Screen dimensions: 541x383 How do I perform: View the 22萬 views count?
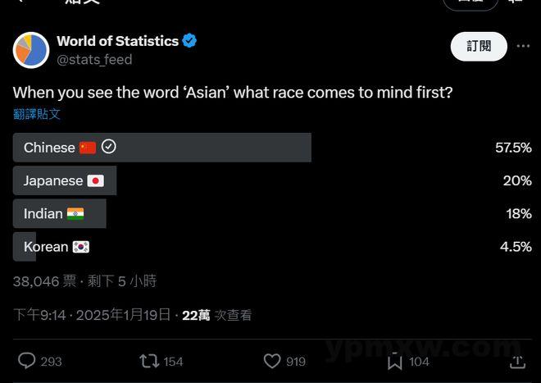point(196,315)
